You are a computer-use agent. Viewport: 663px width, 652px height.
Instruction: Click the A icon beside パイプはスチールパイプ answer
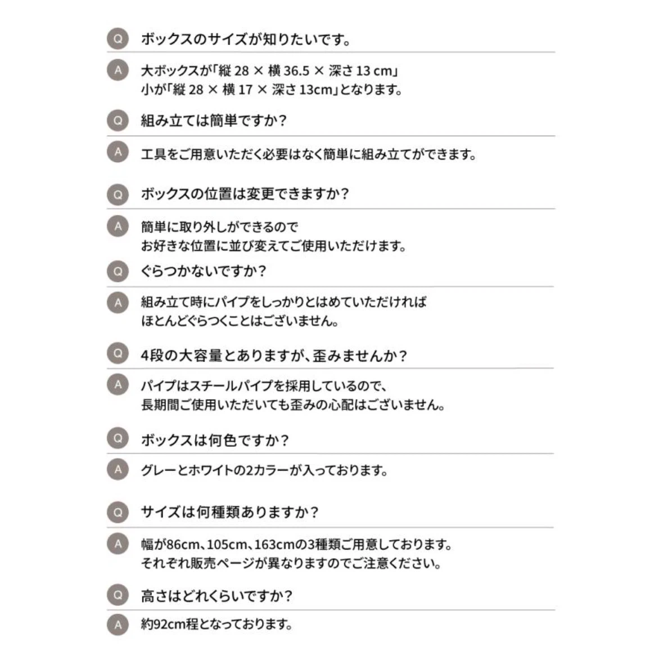pos(118,385)
